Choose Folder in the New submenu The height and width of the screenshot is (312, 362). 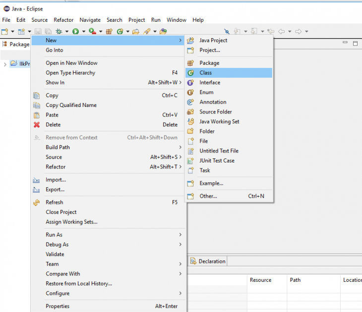pos(229,131)
